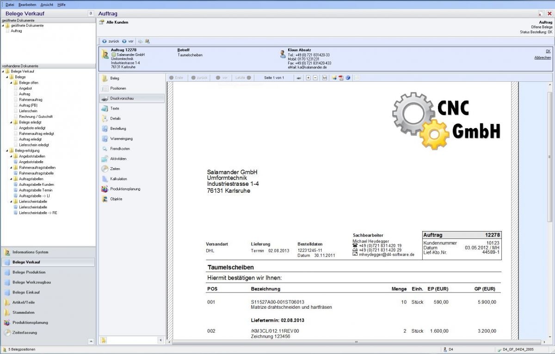Open the Beleg section
Viewport: 555px width, 354px height.
(x=131, y=78)
